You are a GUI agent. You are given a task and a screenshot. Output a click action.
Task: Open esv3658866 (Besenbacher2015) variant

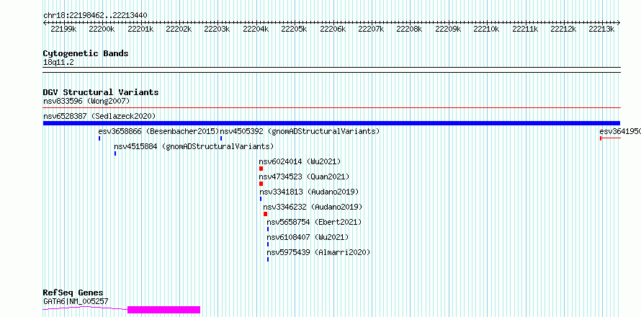158,131
